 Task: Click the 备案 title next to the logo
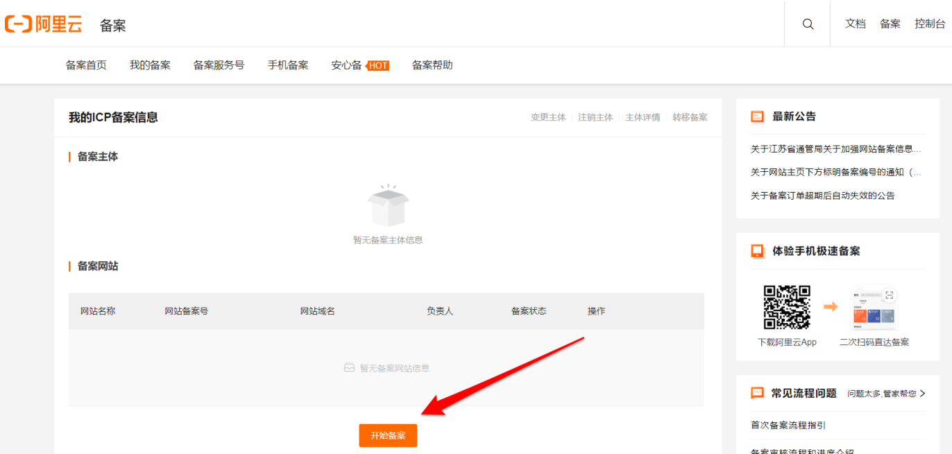tap(113, 26)
